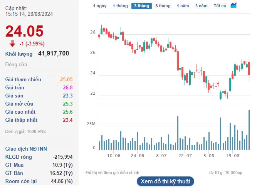Click the highest price 25.6
Screen dimensions: 257x188
pos(68,112)
